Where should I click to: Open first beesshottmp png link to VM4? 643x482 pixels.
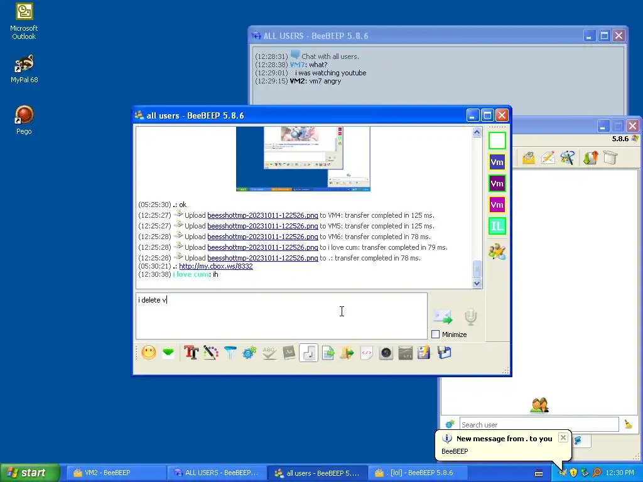tap(262, 215)
